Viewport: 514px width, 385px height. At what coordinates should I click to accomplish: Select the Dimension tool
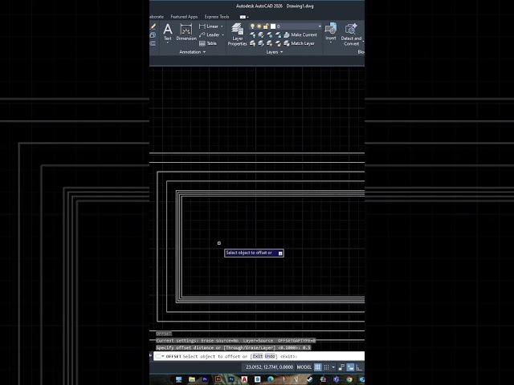[x=186, y=32]
